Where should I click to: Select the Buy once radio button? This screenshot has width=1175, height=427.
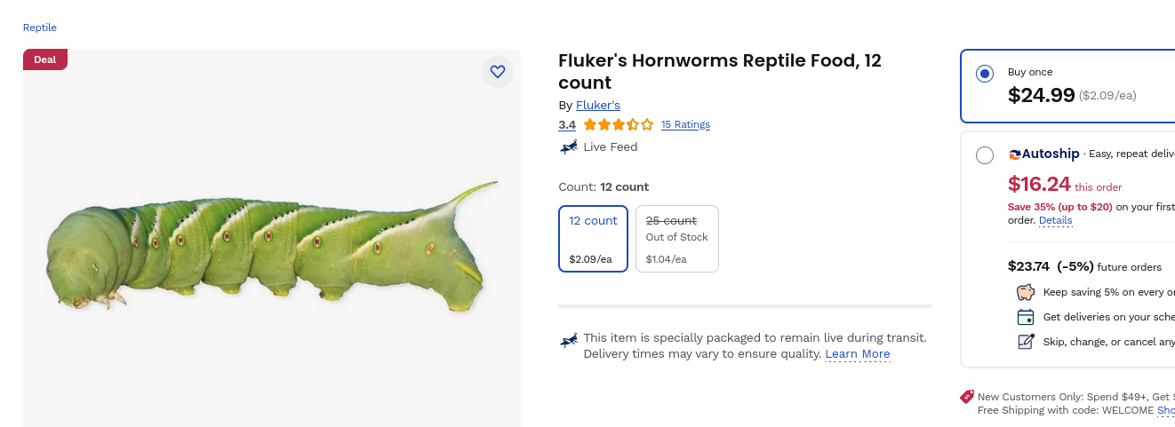[984, 74]
